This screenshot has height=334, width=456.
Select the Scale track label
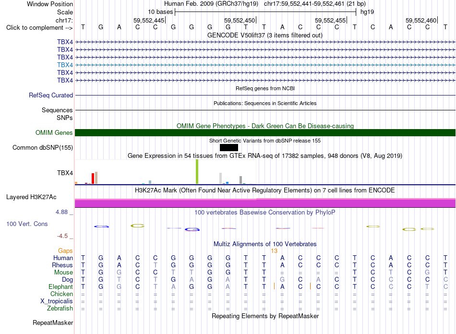click(65, 12)
